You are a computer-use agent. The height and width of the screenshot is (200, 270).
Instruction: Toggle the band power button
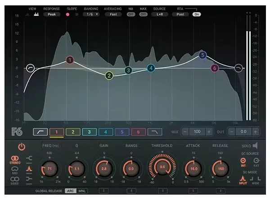click(x=22, y=147)
